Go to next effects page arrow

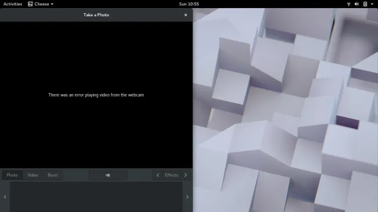pyautogui.click(x=186, y=175)
